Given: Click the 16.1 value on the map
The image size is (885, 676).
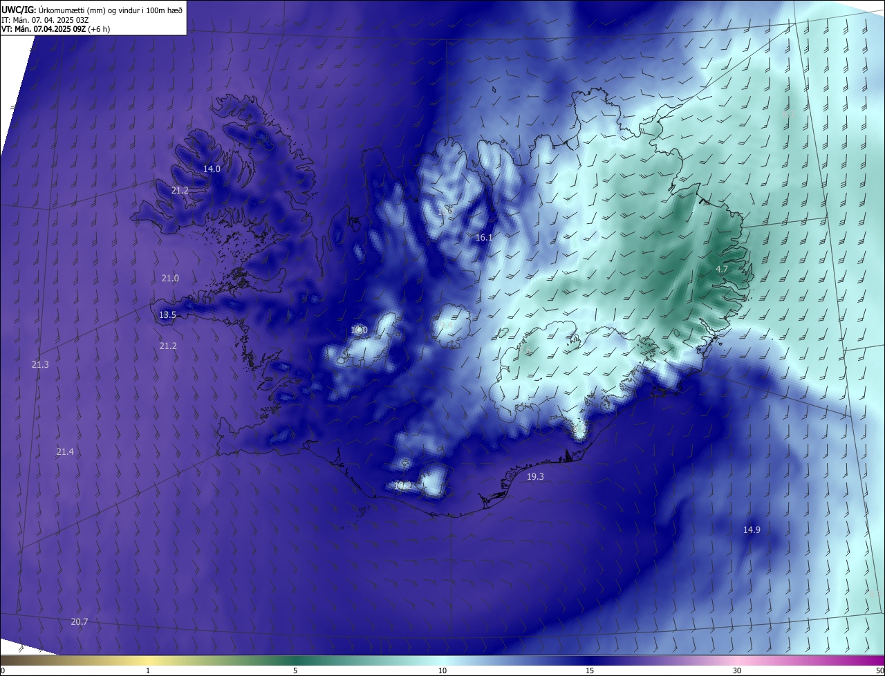Looking at the screenshot, I should pyautogui.click(x=484, y=238).
